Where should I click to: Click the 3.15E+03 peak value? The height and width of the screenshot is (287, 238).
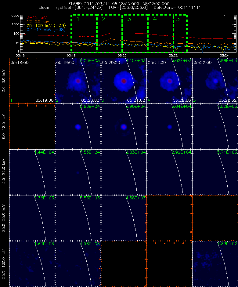coord(136,60)
